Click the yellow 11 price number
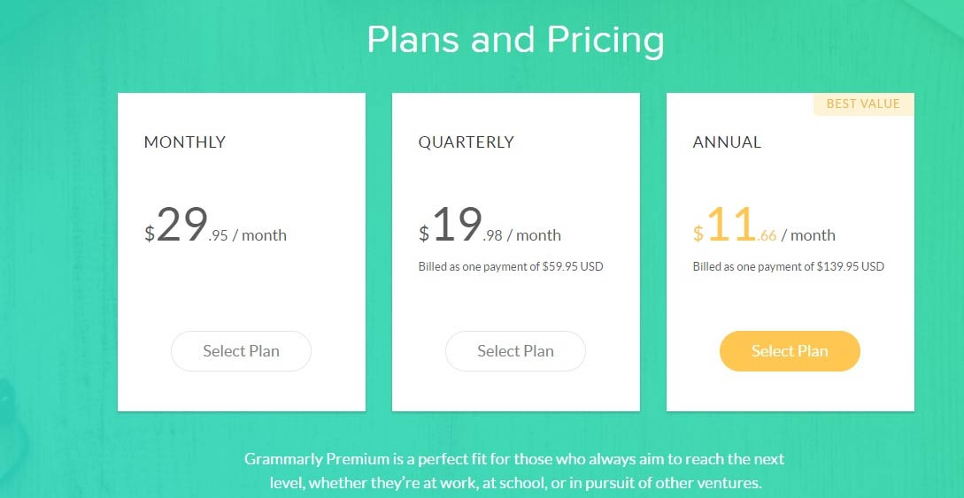The height and width of the screenshot is (498, 964). coord(731,225)
